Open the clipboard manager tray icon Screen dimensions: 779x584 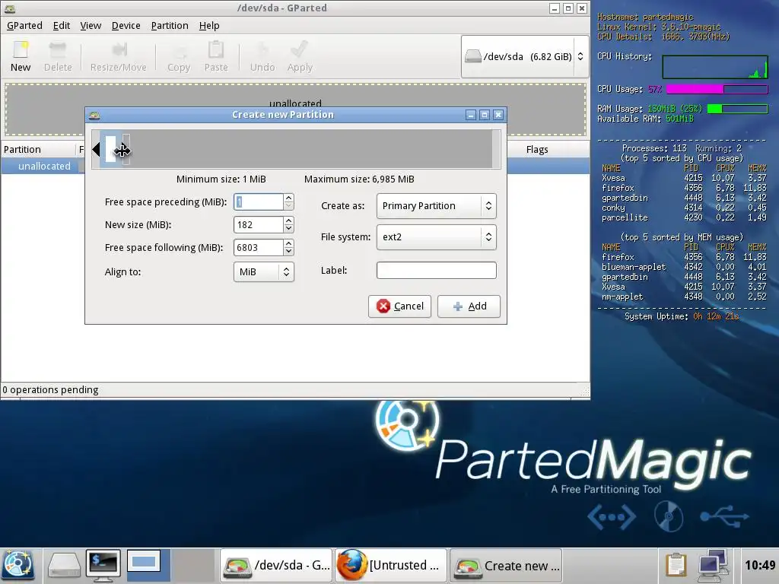pyautogui.click(x=676, y=565)
